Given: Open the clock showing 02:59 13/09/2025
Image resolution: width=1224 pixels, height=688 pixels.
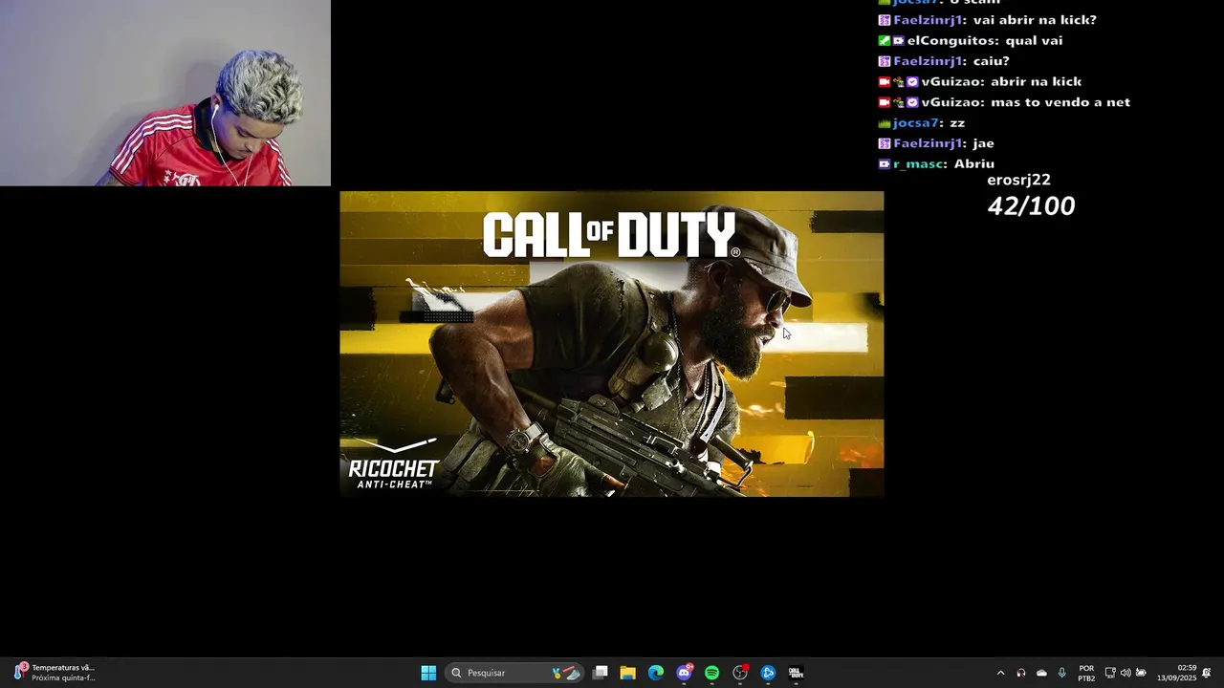Looking at the screenshot, I should 1177,673.
